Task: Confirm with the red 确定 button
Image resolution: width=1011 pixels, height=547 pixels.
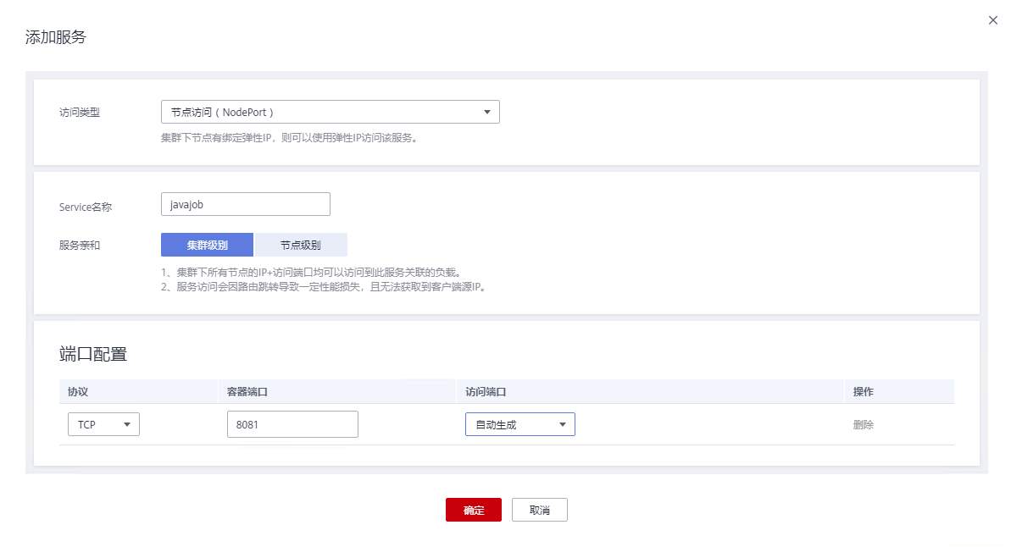Action: [473, 510]
